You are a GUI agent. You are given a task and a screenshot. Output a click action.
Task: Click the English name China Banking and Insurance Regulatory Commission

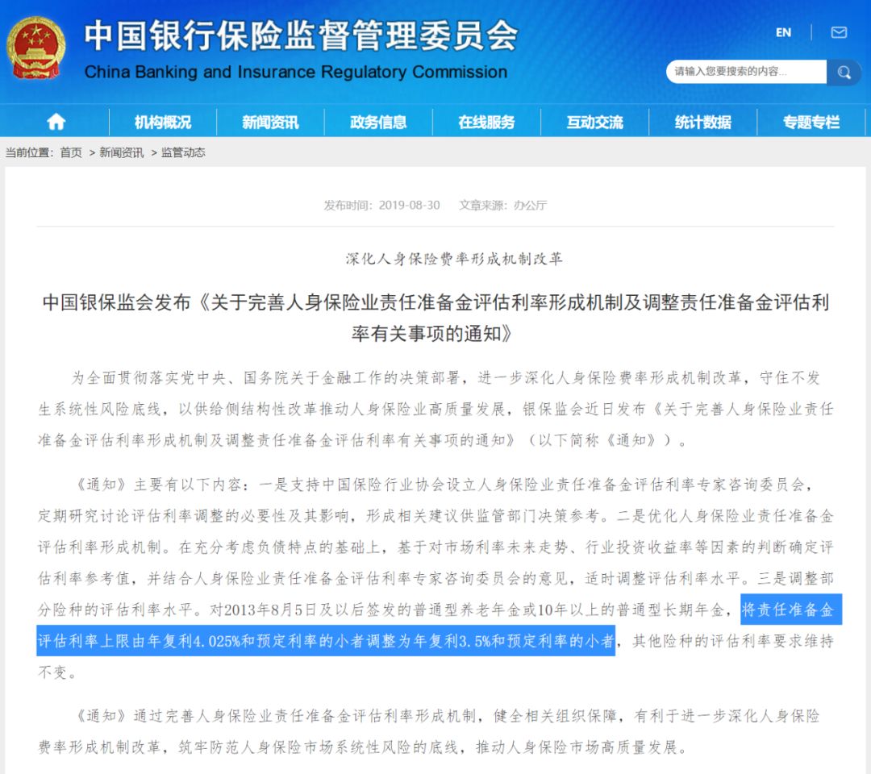click(x=295, y=73)
